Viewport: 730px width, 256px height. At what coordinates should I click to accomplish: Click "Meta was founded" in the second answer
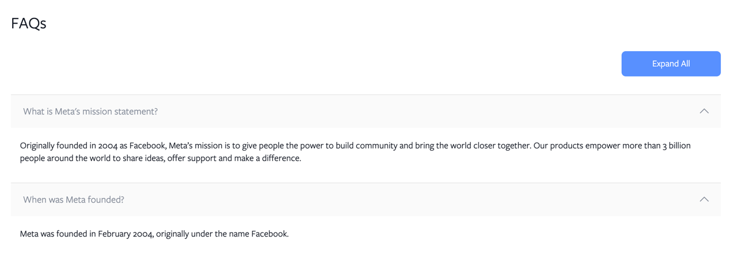click(x=53, y=234)
